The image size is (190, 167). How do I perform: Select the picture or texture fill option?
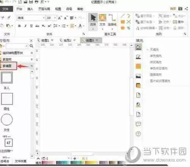[x=160, y=81]
